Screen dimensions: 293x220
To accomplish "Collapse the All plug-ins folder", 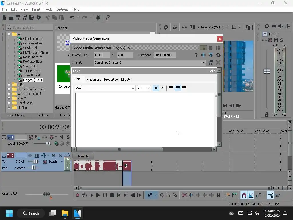I will [x=9, y=34].
